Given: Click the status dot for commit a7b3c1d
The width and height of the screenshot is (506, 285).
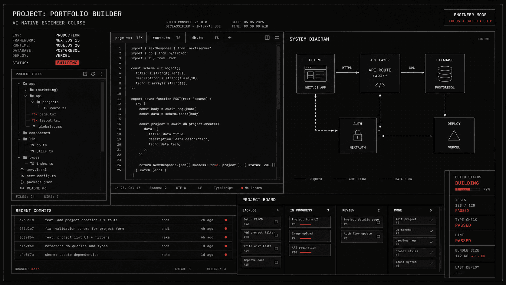Looking at the screenshot, I should (226, 220).
